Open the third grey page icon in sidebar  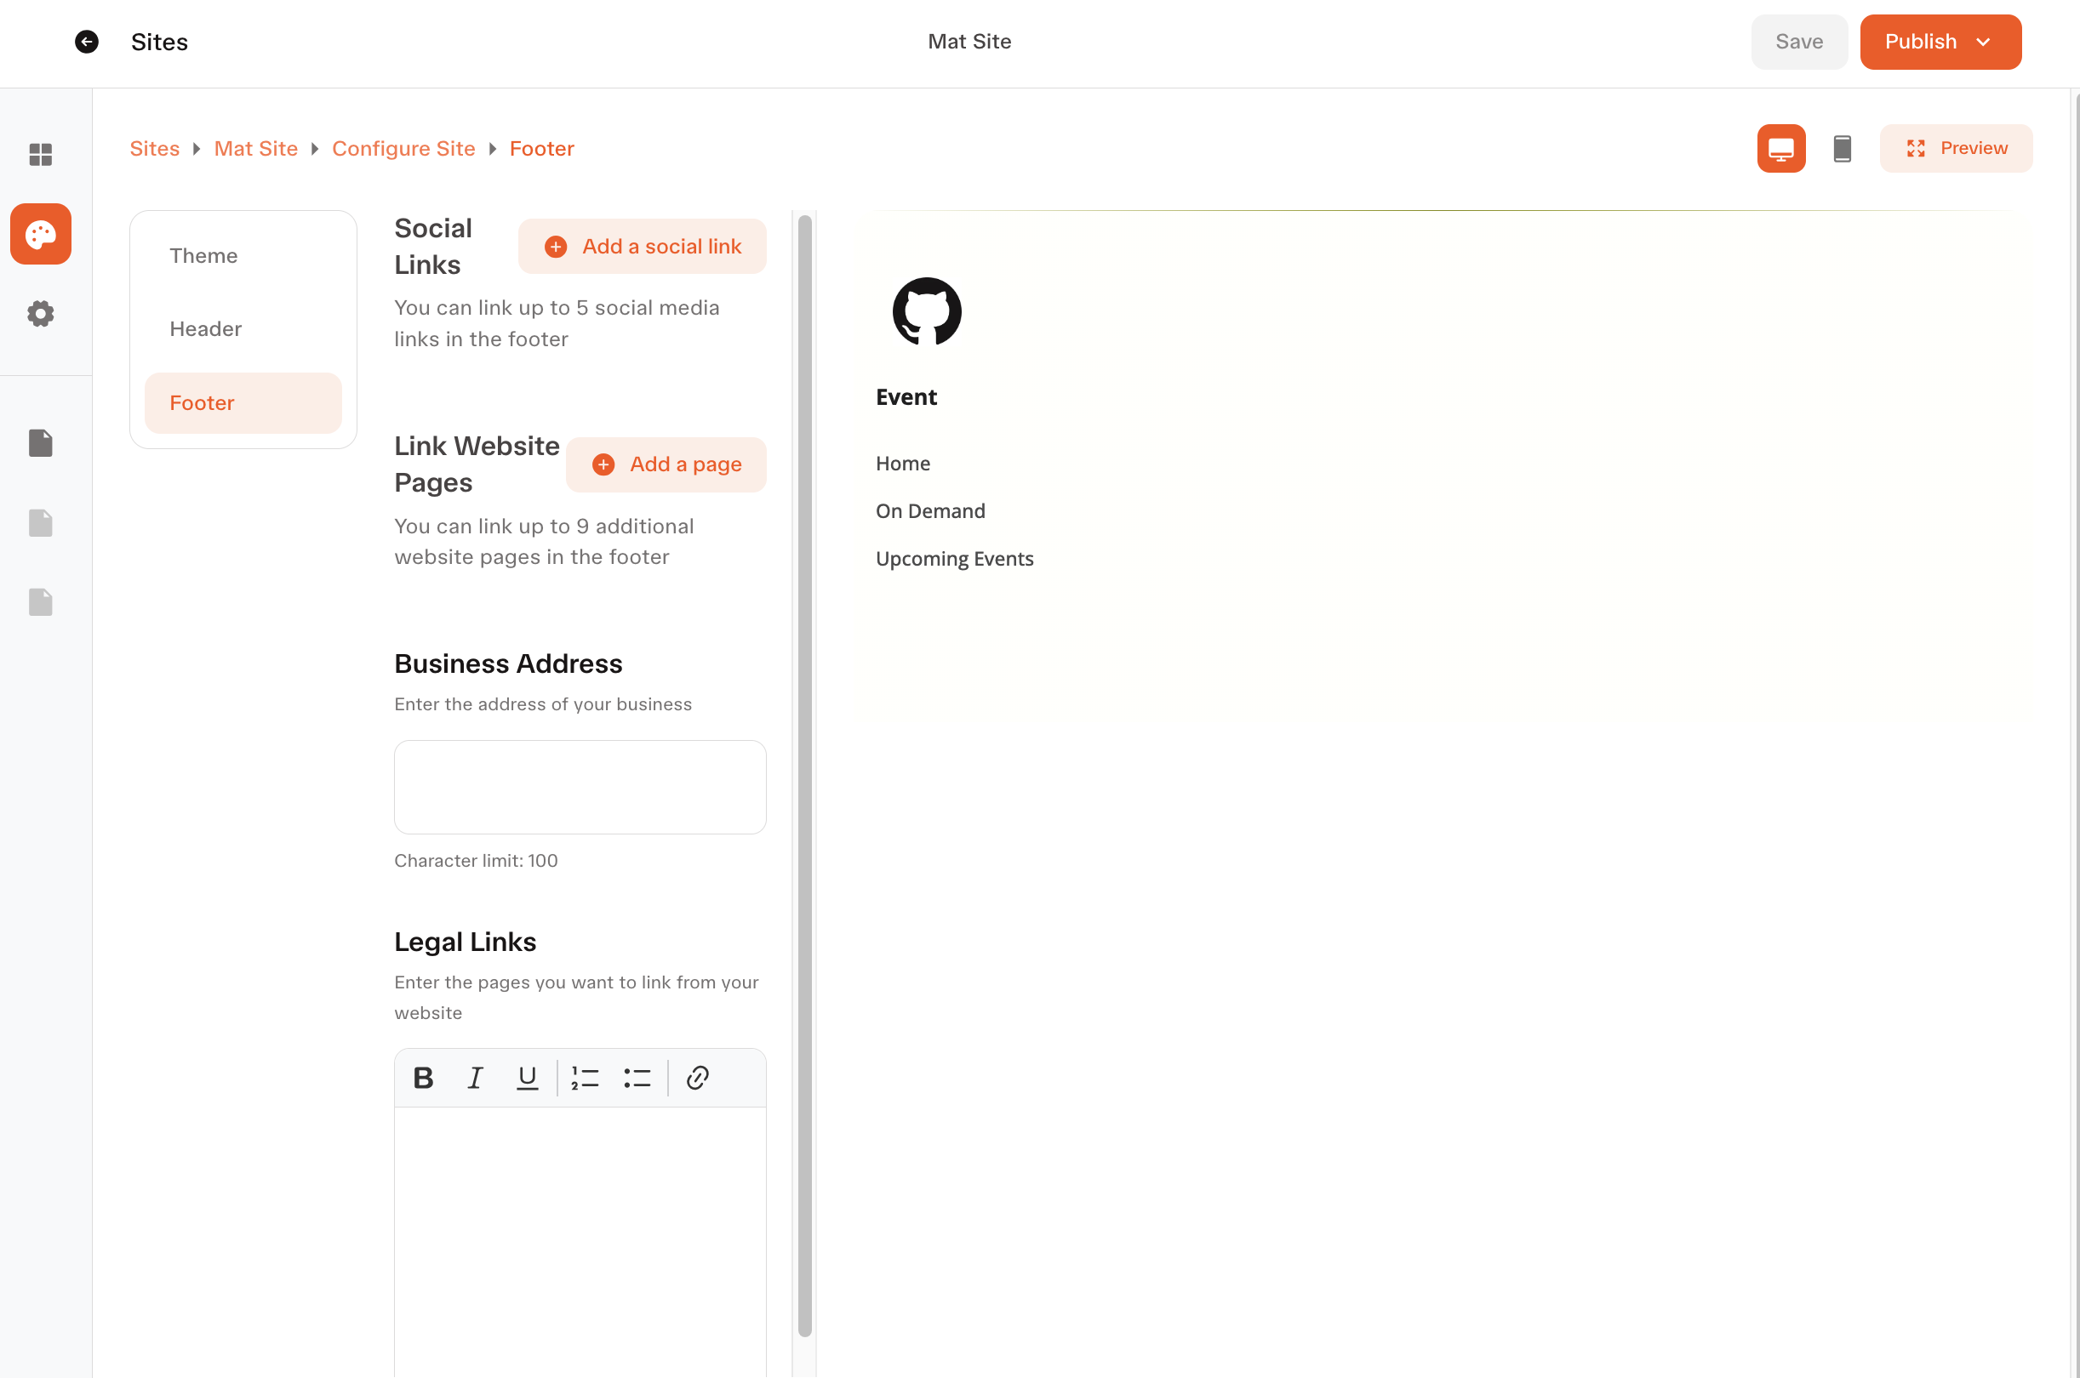pyautogui.click(x=41, y=602)
